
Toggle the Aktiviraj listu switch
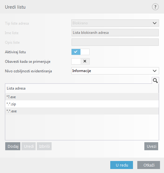tap(80, 52)
